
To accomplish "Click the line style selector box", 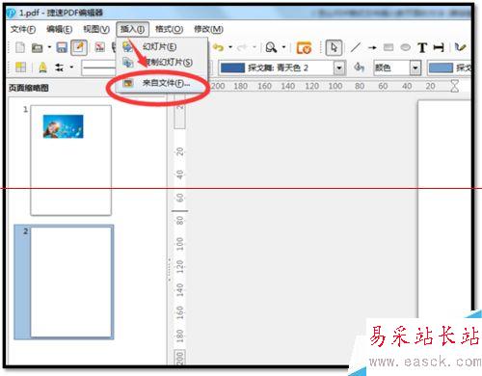I will tap(98, 67).
